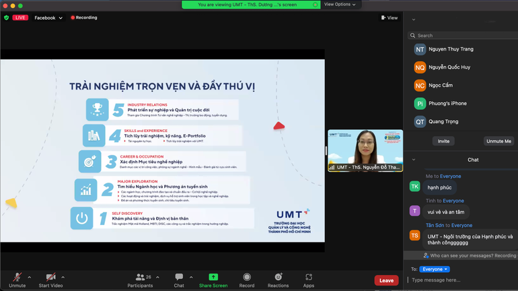Click the Record icon
This screenshot has height=291, width=518.
click(247, 277)
